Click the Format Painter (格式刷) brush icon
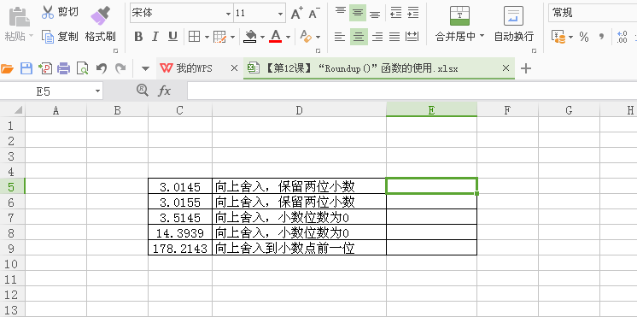The image size is (637, 317). 101,15
